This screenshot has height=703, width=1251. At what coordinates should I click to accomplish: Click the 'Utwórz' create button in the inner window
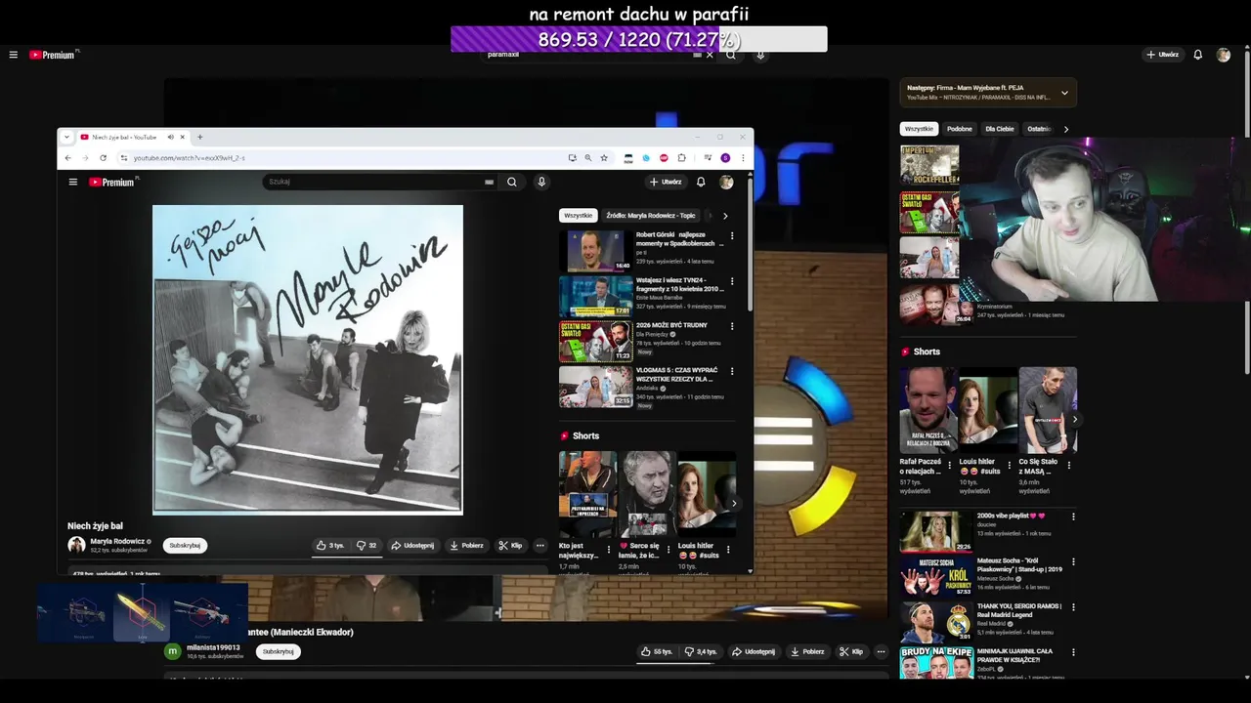666,182
